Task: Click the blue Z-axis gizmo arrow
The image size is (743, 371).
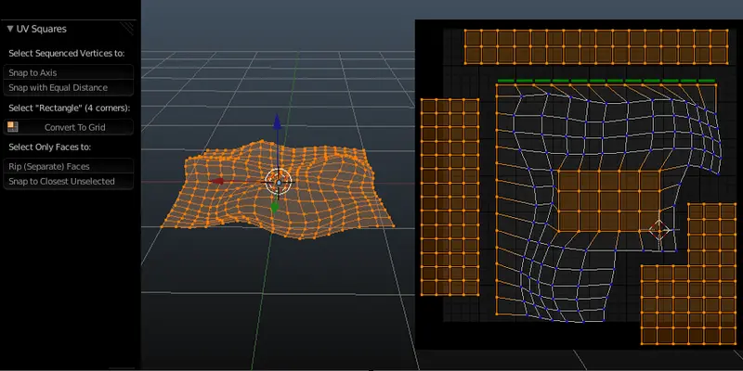Action: point(277,122)
